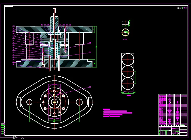Image resolution: width=191 pixels, height=140 pixels.
Task: Select part balloon number 2
Action: pyautogui.click(x=13, y=62)
